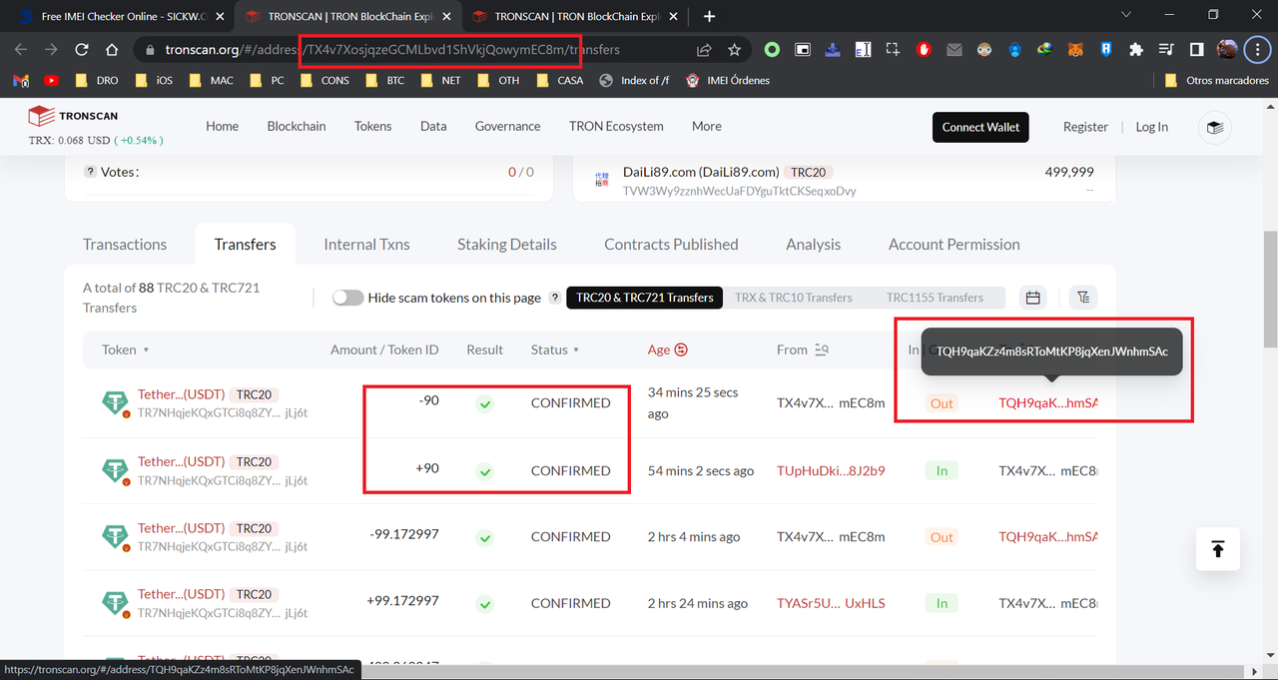The width and height of the screenshot is (1278, 680).
Task: Open the TUpHuDki...8J2b9 sender address
Action: (x=831, y=470)
